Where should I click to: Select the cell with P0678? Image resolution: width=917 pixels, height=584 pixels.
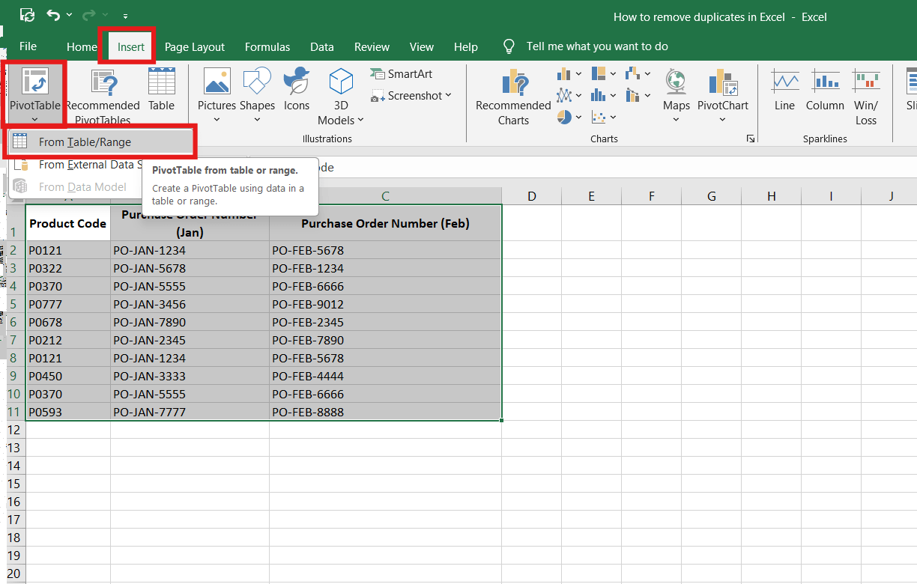pyautogui.click(x=68, y=322)
